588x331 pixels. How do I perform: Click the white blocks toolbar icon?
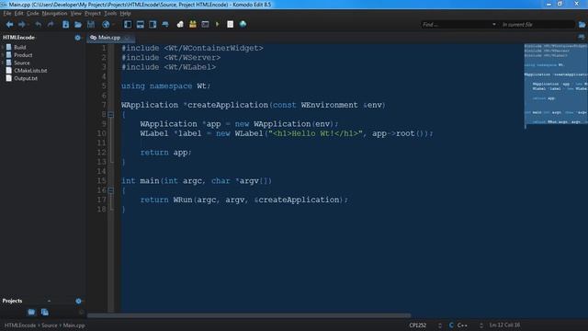click(180, 25)
